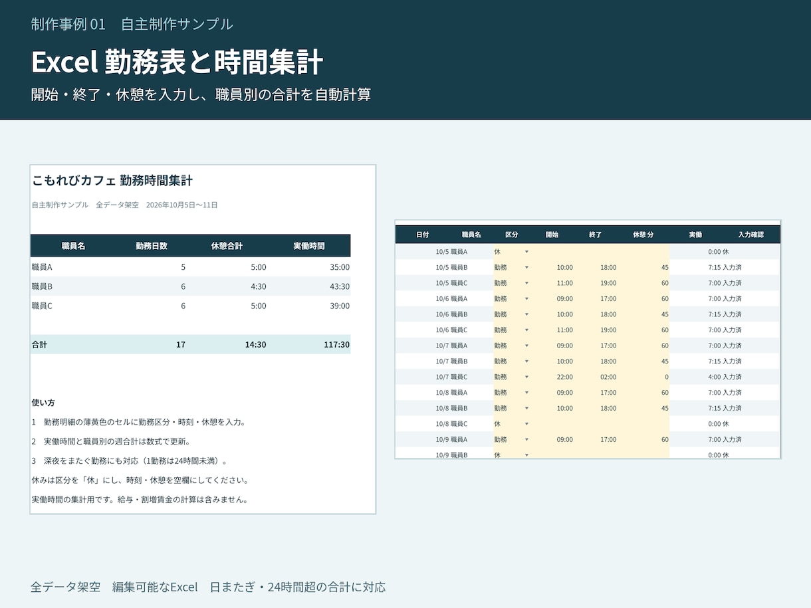Open the 区分 dropdown in the 10/9 職員A row
Viewport: 811px width, 608px height.
click(x=526, y=439)
